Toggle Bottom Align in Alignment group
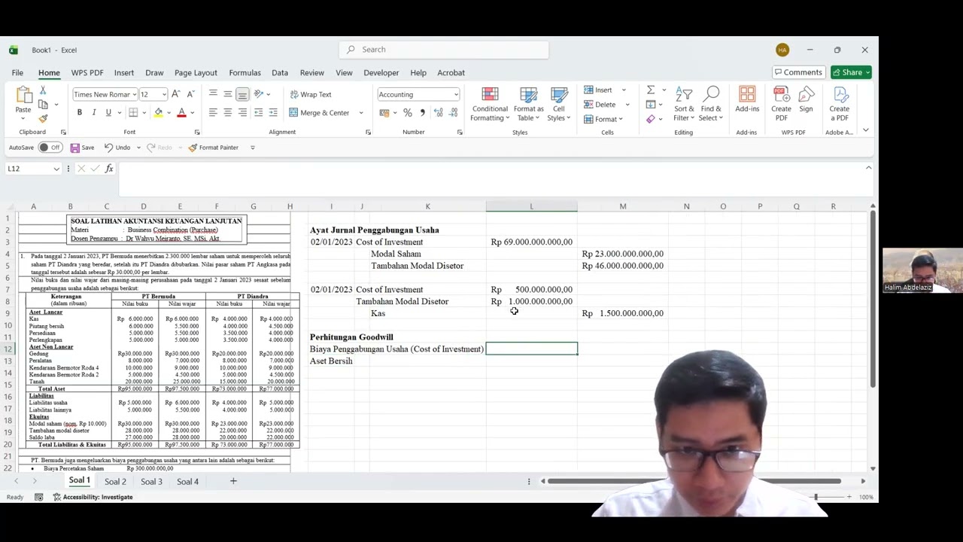 [242, 94]
